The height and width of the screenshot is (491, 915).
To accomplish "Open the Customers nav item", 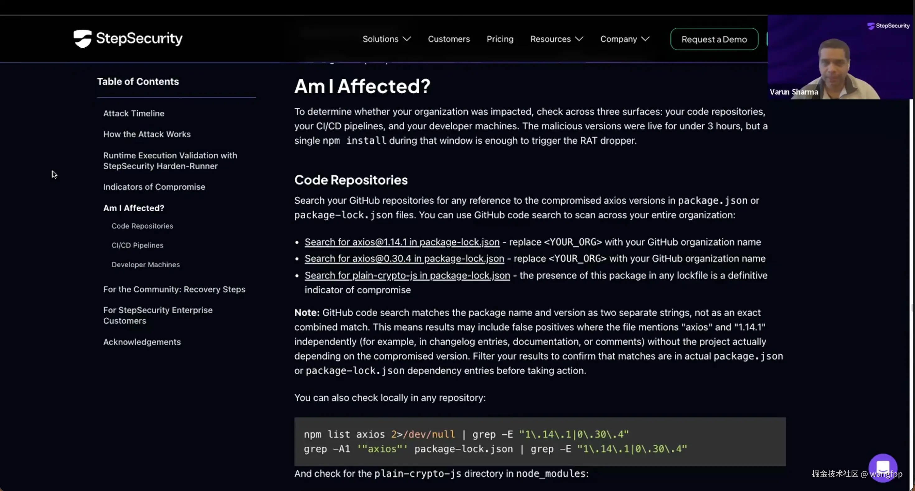I will coord(448,39).
